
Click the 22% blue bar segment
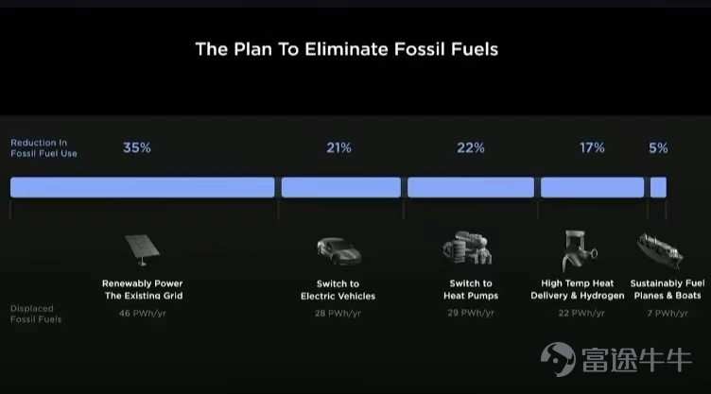point(471,187)
